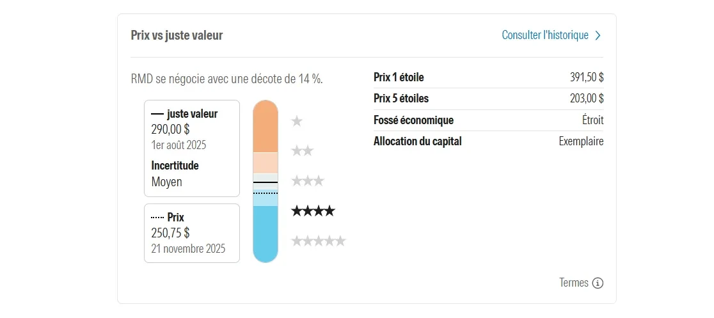Click the Allocation du capital row

pyautogui.click(x=488, y=141)
